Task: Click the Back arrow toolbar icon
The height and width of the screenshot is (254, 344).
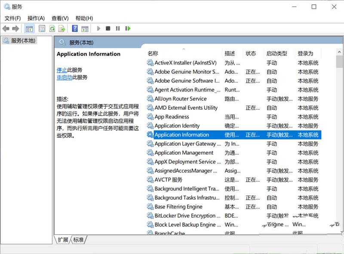Action: 6,28
